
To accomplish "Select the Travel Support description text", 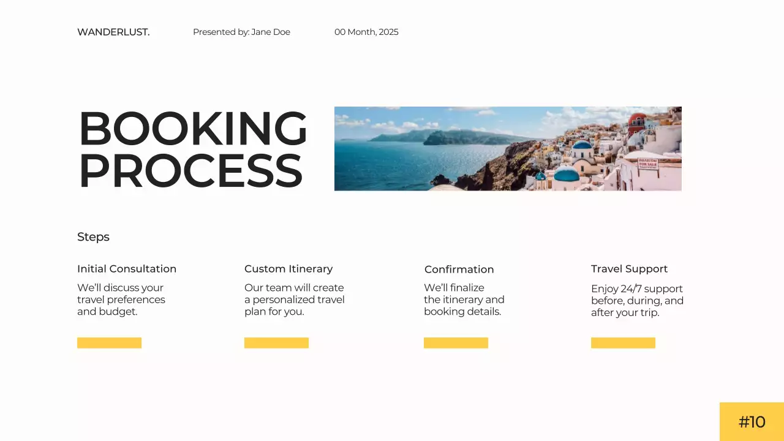I will coord(637,300).
